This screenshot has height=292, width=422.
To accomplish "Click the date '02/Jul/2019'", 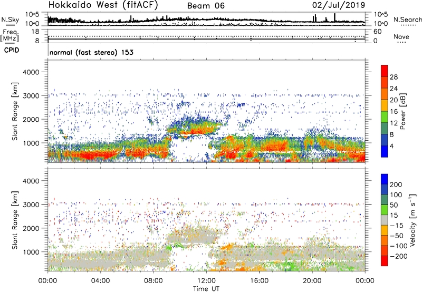I will point(339,5).
